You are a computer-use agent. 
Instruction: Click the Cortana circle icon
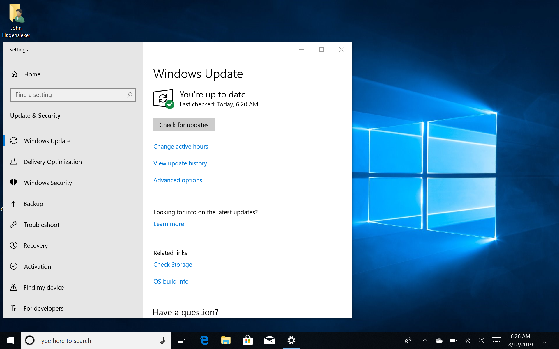(30, 340)
